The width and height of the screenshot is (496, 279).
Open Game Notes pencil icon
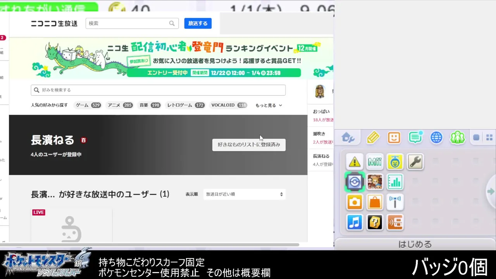click(x=373, y=138)
